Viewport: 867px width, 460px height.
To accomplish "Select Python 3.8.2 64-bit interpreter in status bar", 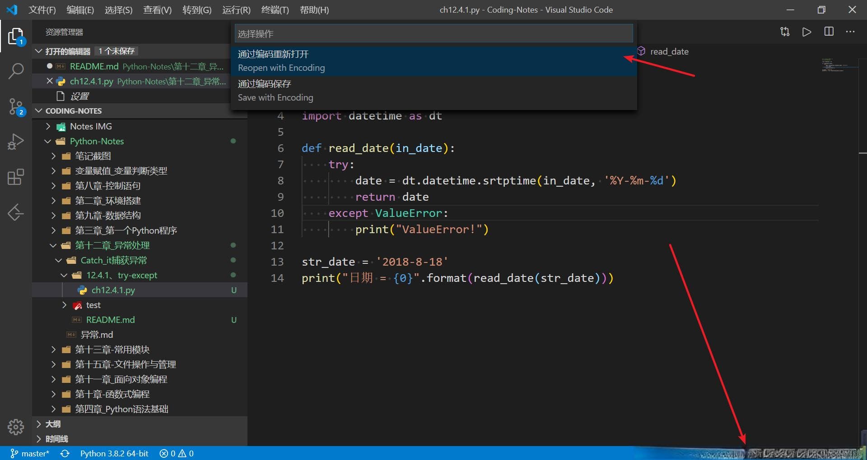I will (x=114, y=453).
